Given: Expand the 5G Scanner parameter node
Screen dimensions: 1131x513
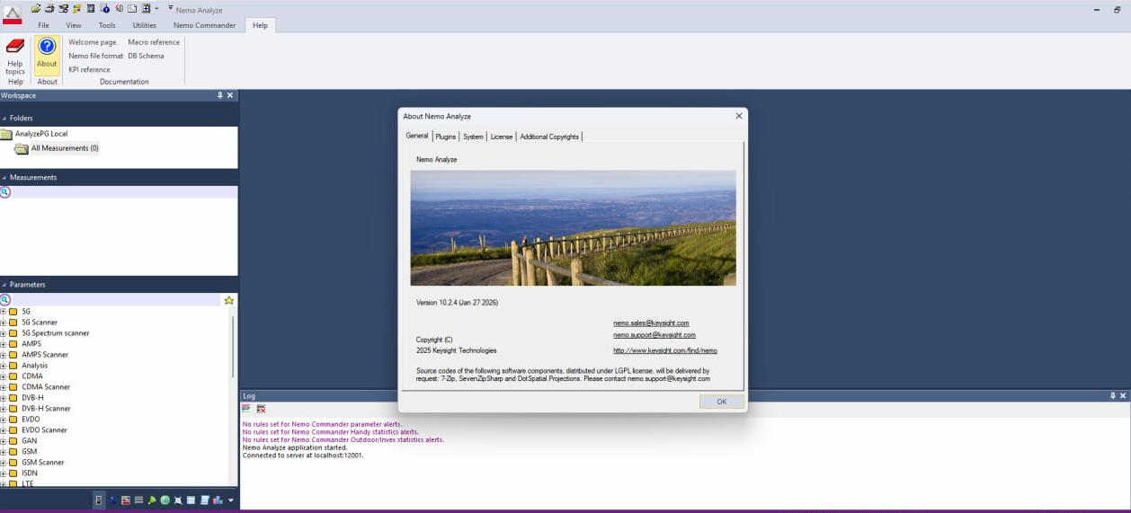Looking at the screenshot, I should [x=3, y=323].
